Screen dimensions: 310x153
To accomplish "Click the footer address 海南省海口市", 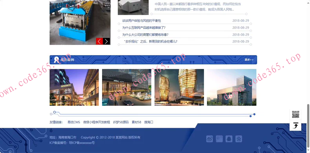I will 63,137.
